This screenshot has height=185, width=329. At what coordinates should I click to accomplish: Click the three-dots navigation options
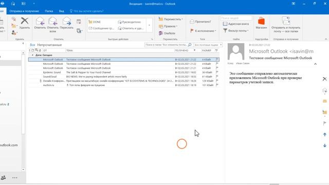tap(15, 178)
